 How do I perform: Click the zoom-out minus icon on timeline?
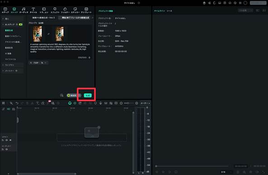(121, 103)
